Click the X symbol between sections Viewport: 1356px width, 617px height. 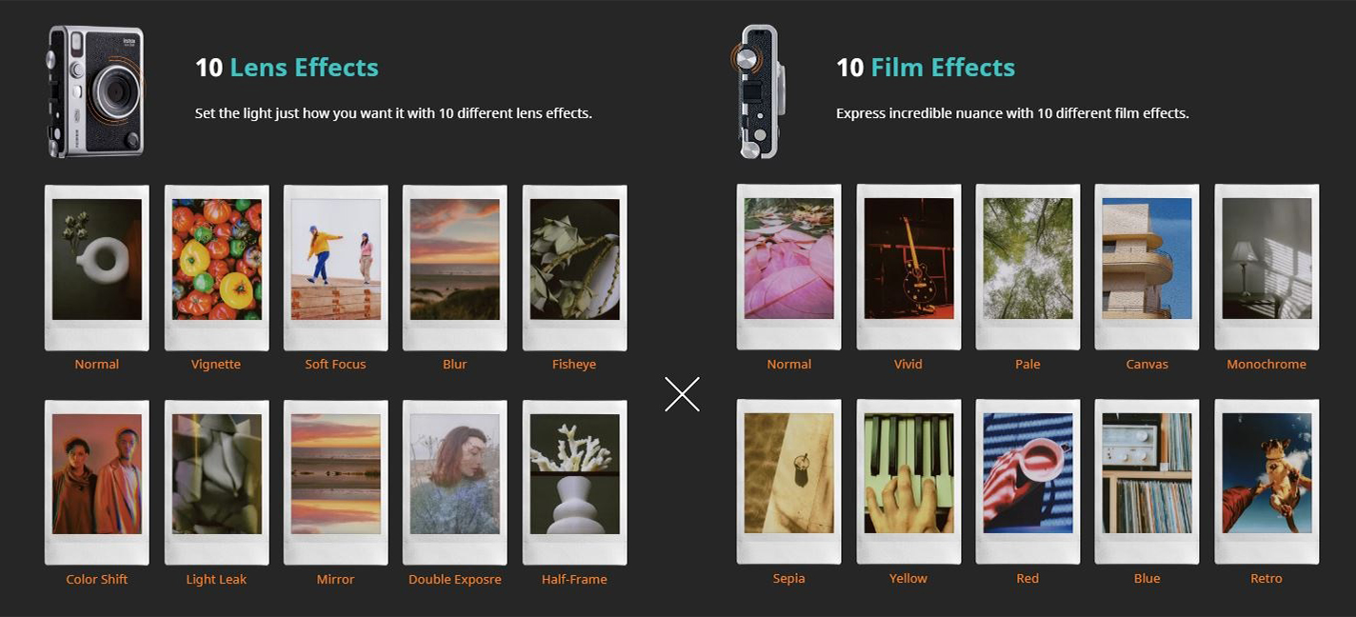(682, 394)
